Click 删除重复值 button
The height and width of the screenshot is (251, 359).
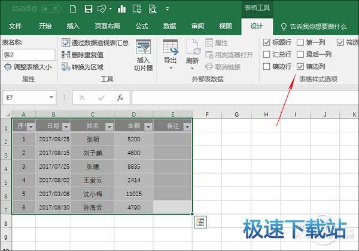tap(83, 55)
